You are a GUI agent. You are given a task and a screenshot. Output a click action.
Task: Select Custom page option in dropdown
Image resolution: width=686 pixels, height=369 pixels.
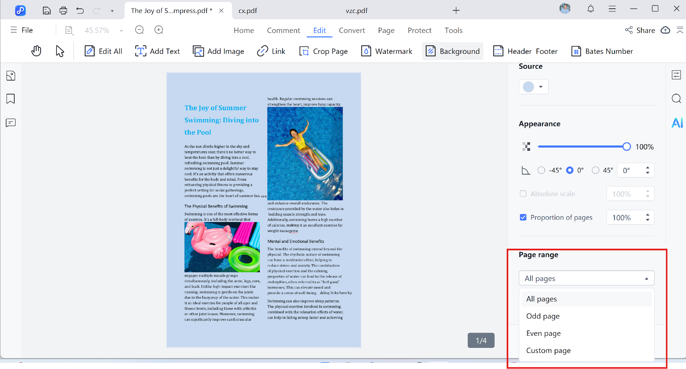[x=548, y=350]
